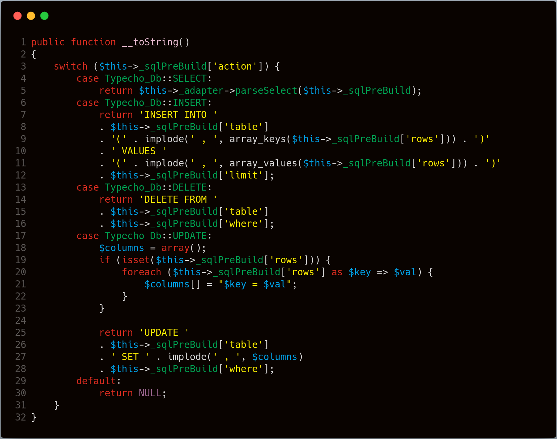Click the foreach keyword on line 20
557x439 pixels.
tap(142, 272)
